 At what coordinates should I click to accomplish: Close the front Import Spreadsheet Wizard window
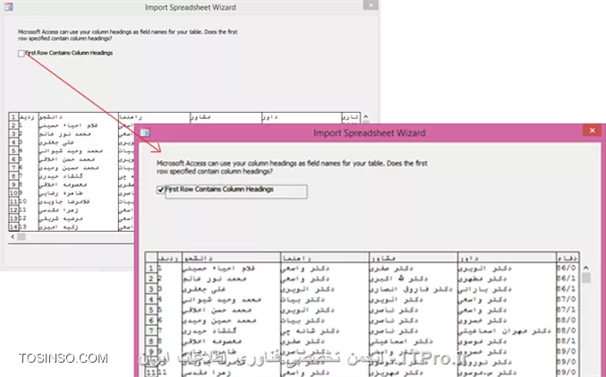(592, 131)
